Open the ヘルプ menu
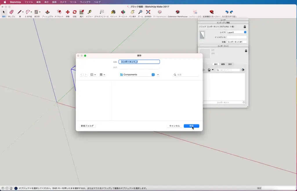The image size is (297, 191). (97, 2)
